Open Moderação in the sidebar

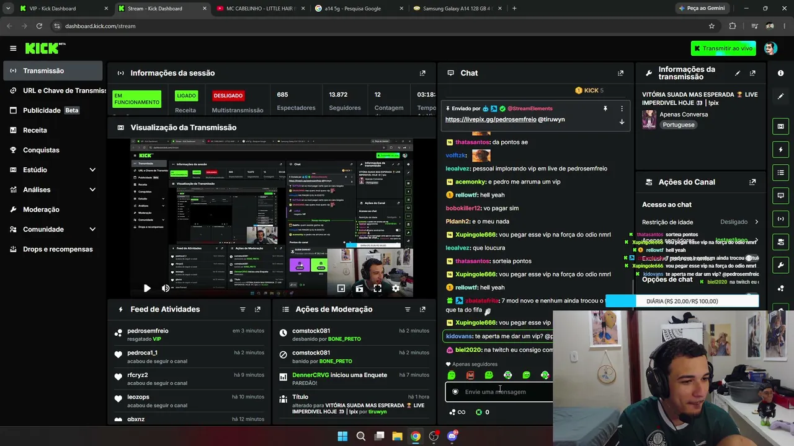(52, 209)
